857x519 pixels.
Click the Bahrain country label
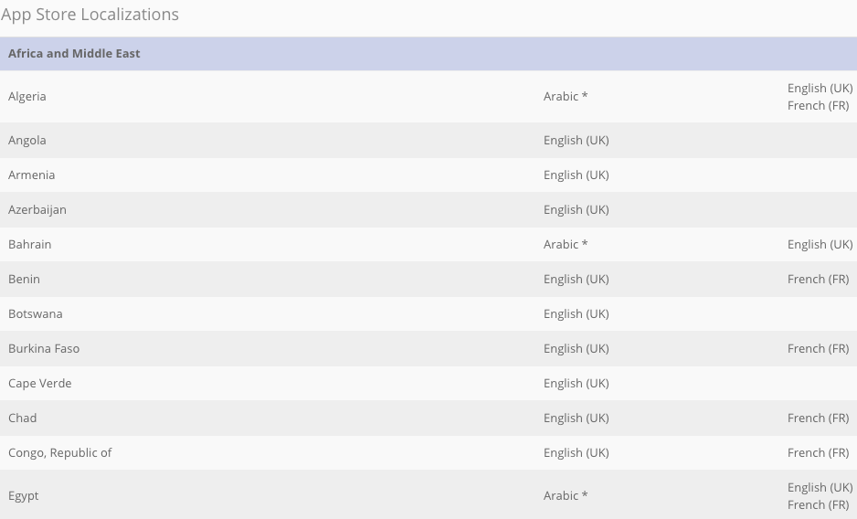coord(30,245)
